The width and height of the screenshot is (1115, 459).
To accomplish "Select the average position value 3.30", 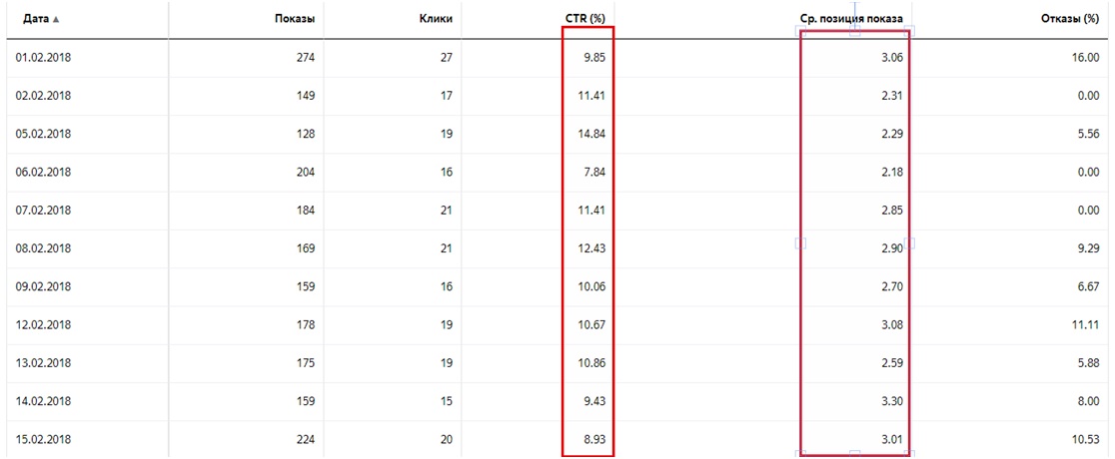I will (891, 401).
